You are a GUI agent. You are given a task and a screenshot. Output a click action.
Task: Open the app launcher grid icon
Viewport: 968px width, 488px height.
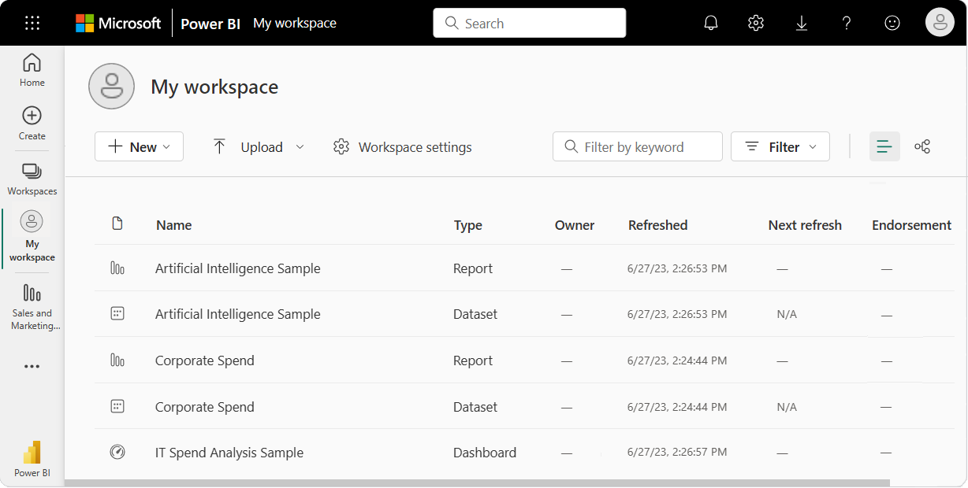coord(32,23)
